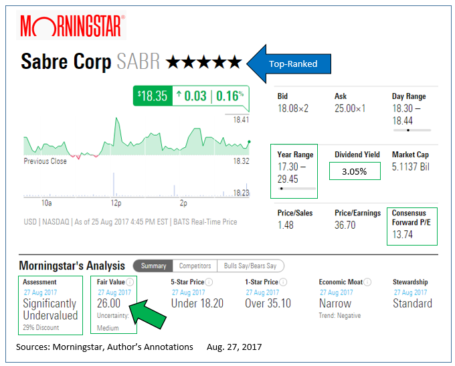Click the Price/Sales 1.48 value
455x366 pixels.
pos(286,225)
